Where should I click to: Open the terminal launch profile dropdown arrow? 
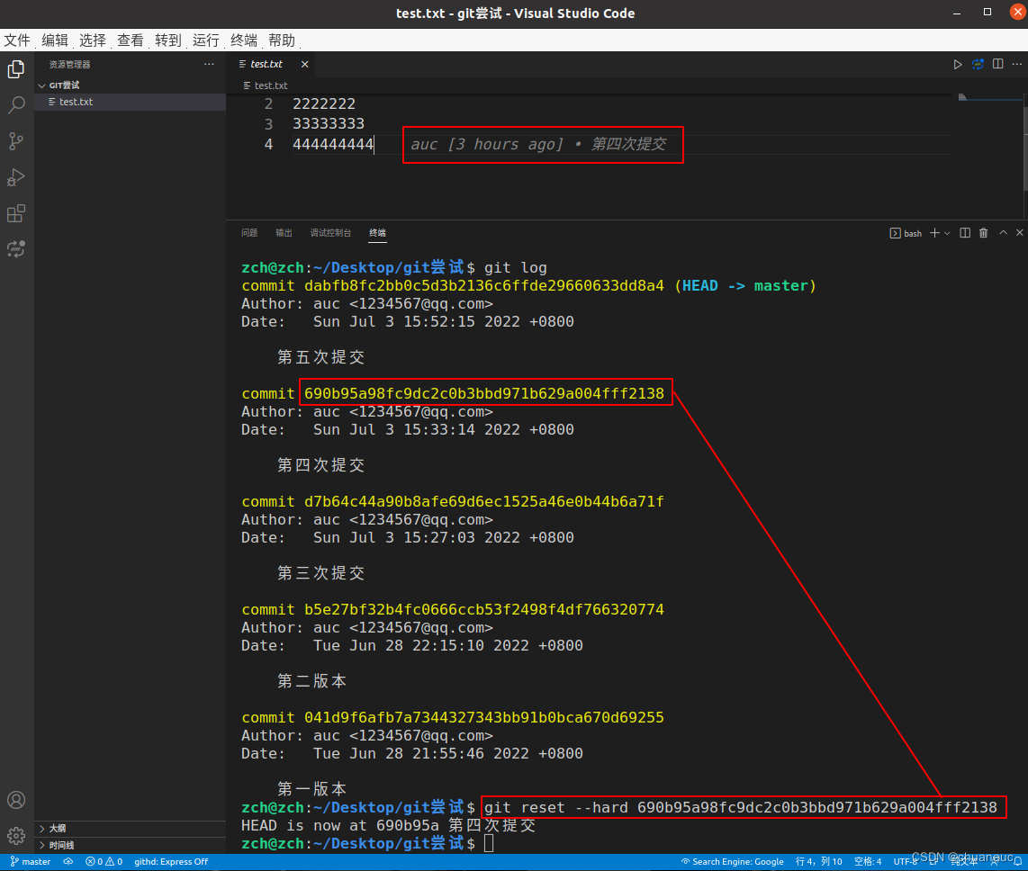[947, 233]
